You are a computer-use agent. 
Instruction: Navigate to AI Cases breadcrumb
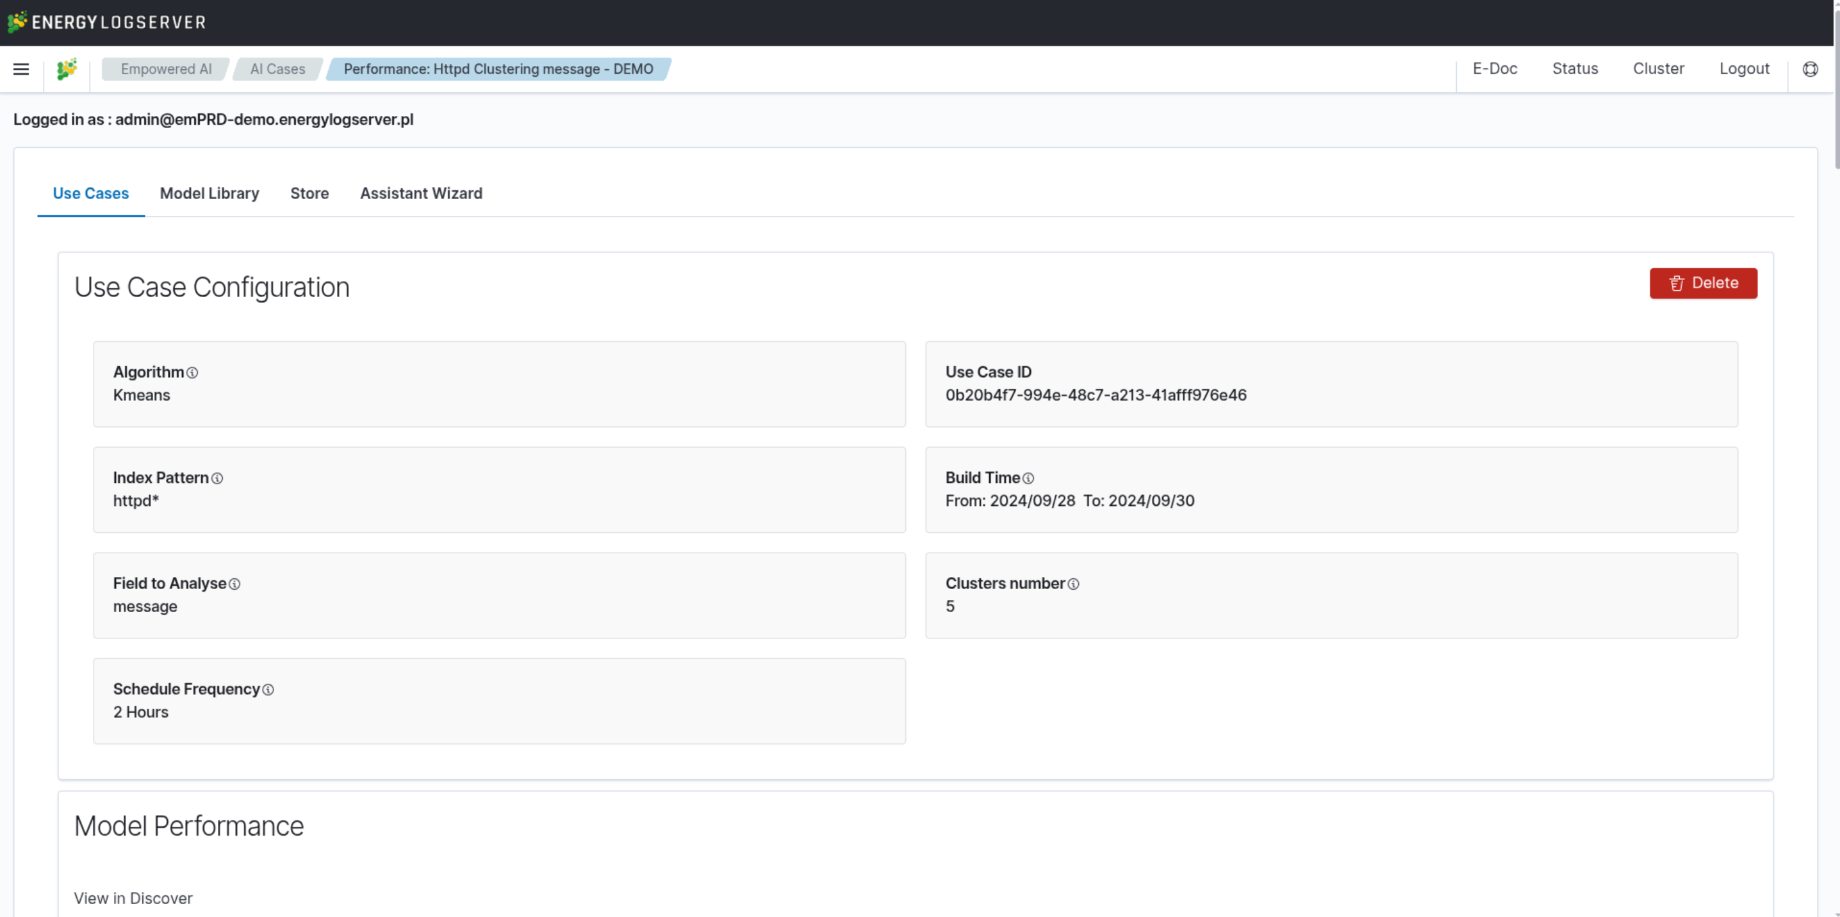(x=277, y=69)
